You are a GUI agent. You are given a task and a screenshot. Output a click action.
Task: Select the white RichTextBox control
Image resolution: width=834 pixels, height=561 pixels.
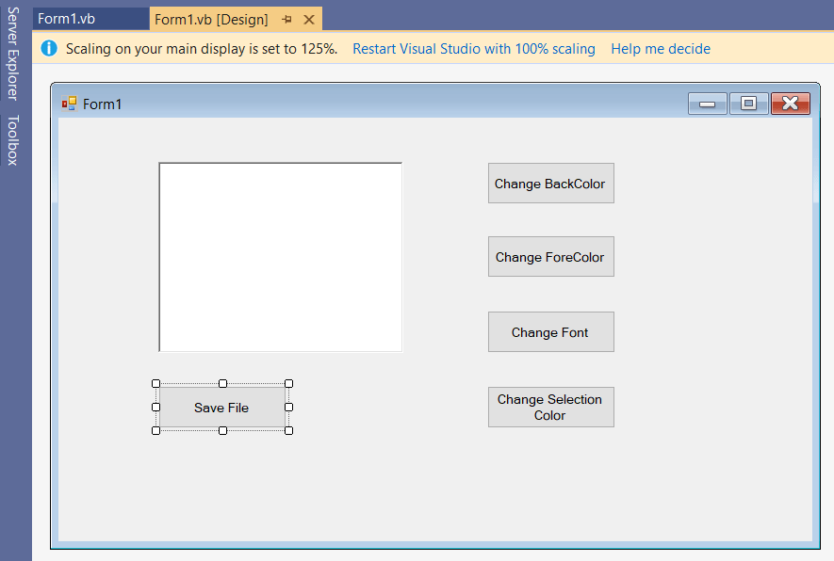280,256
